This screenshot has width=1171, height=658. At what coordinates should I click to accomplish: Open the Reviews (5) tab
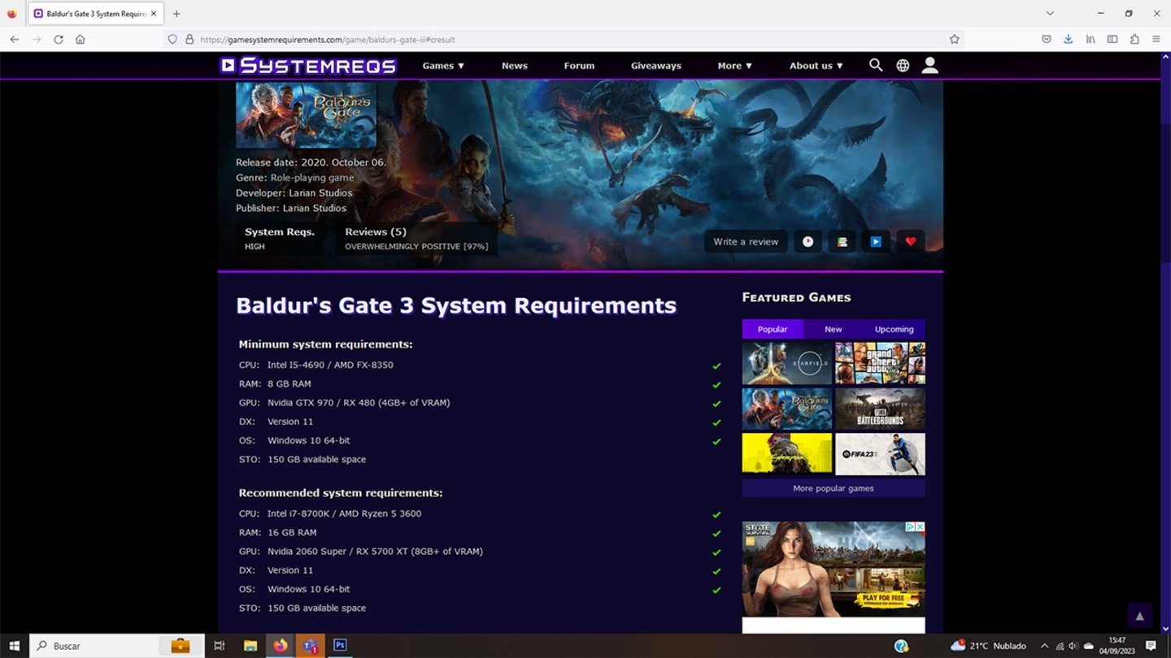click(x=416, y=239)
